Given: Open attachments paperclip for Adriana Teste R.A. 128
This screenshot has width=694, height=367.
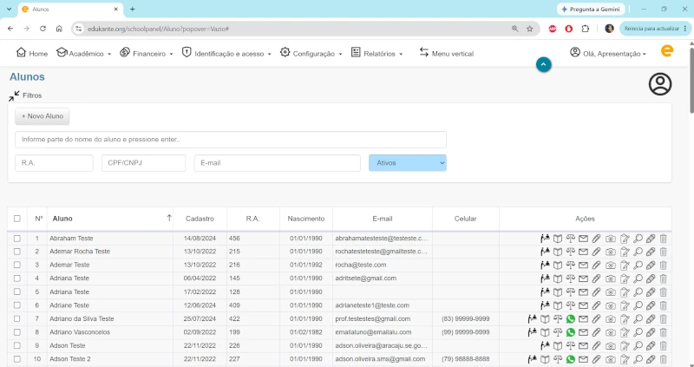Looking at the screenshot, I should 596,292.
